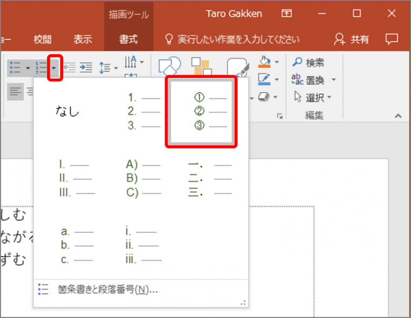Click the Taro Gakken account name

tap(234, 14)
